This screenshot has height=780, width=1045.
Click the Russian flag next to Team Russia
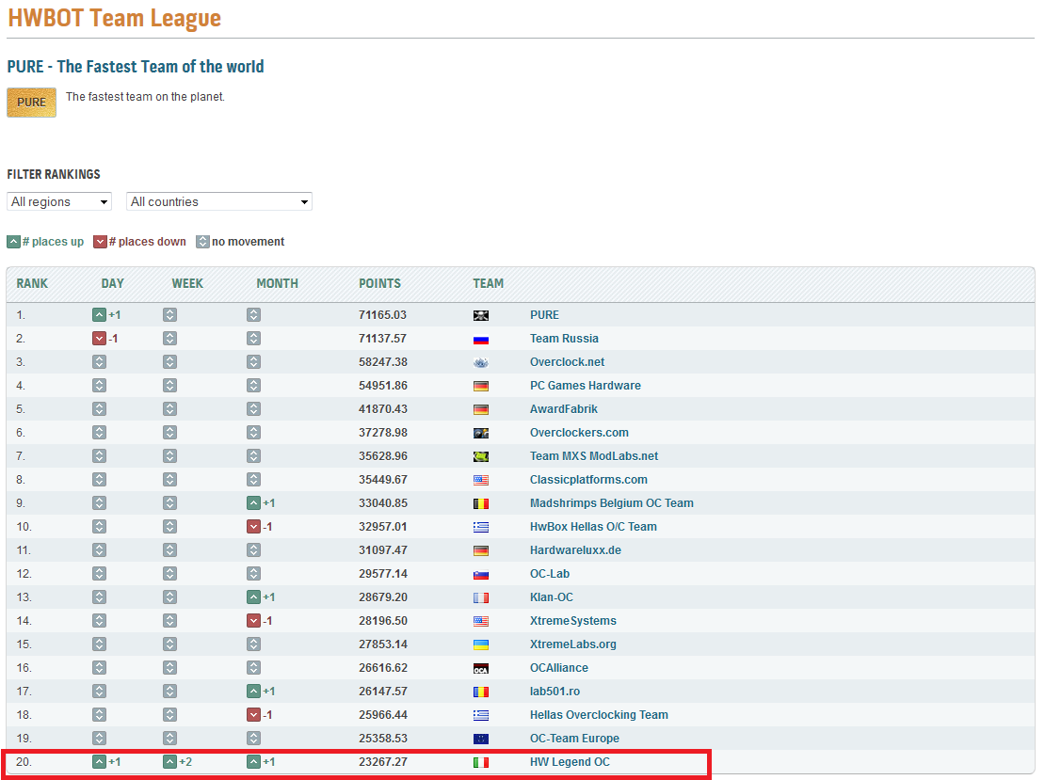(481, 339)
